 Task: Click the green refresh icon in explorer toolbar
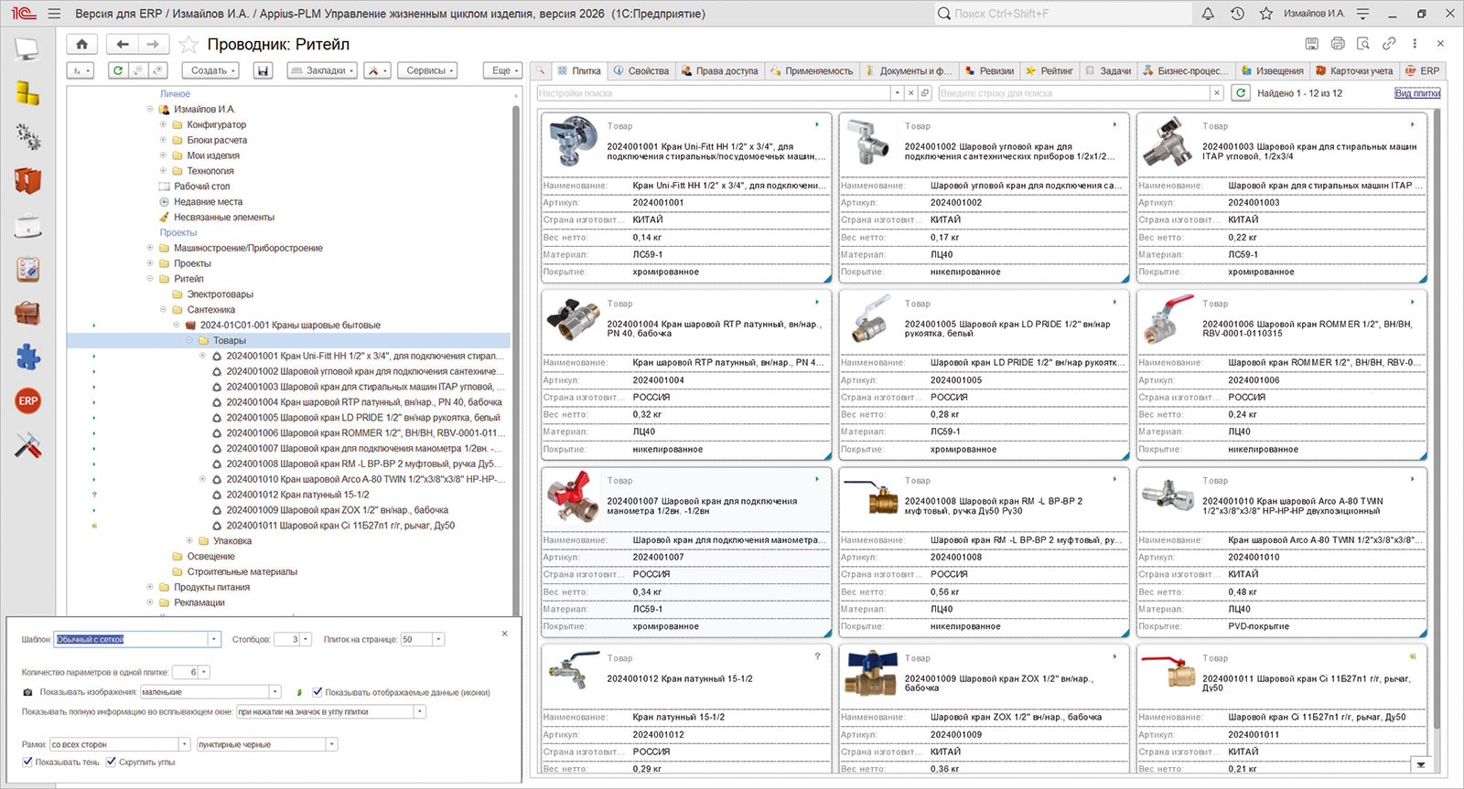click(x=117, y=70)
